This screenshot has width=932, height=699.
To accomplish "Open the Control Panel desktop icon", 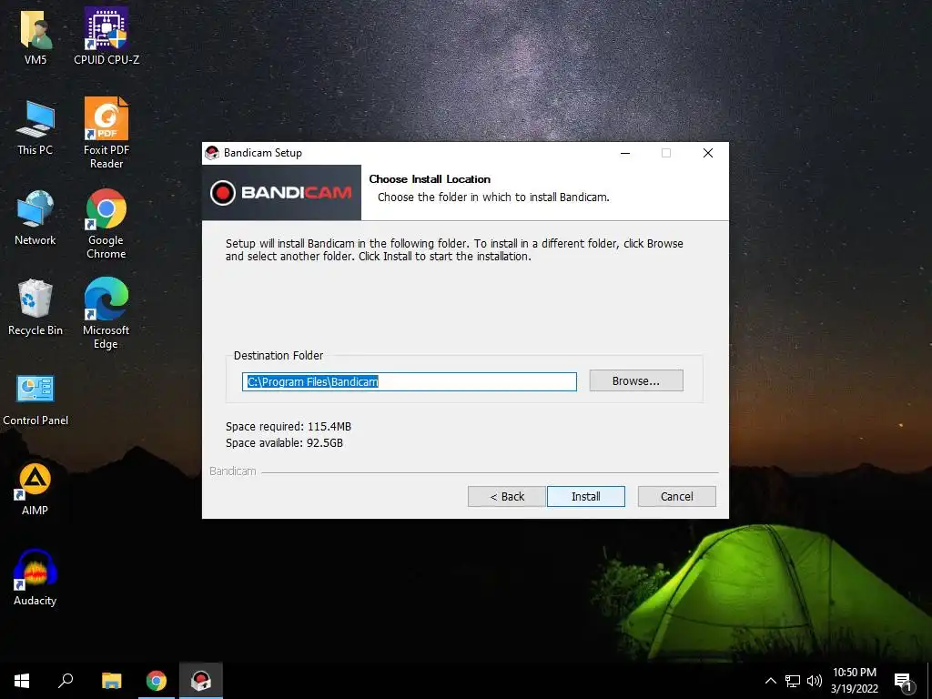I will (35, 400).
